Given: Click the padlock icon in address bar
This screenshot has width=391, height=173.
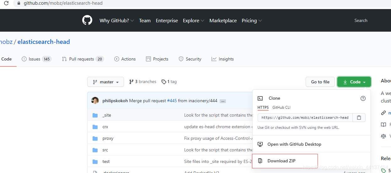Looking at the screenshot, I should pos(19,3).
